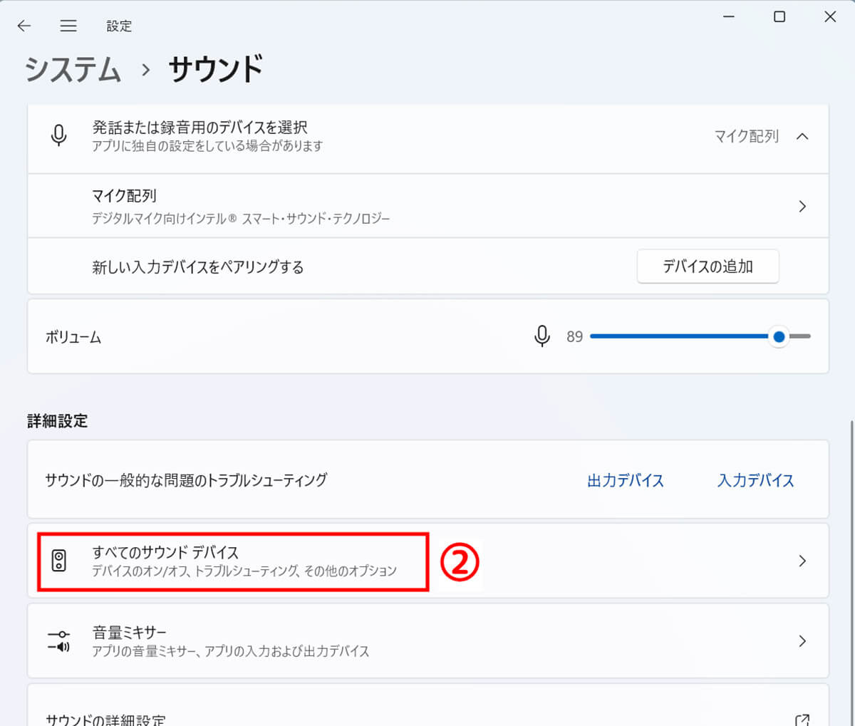The width and height of the screenshot is (855, 726).
Task: Click the external link icon for サウンドの詳細設定
Action: [x=802, y=720]
